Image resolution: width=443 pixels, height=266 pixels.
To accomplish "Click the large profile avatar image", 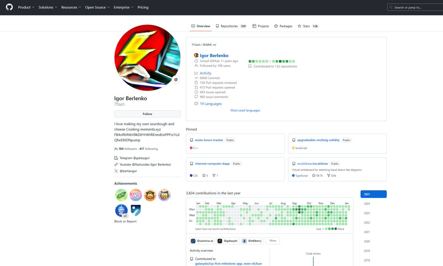I will [x=147, y=57].
